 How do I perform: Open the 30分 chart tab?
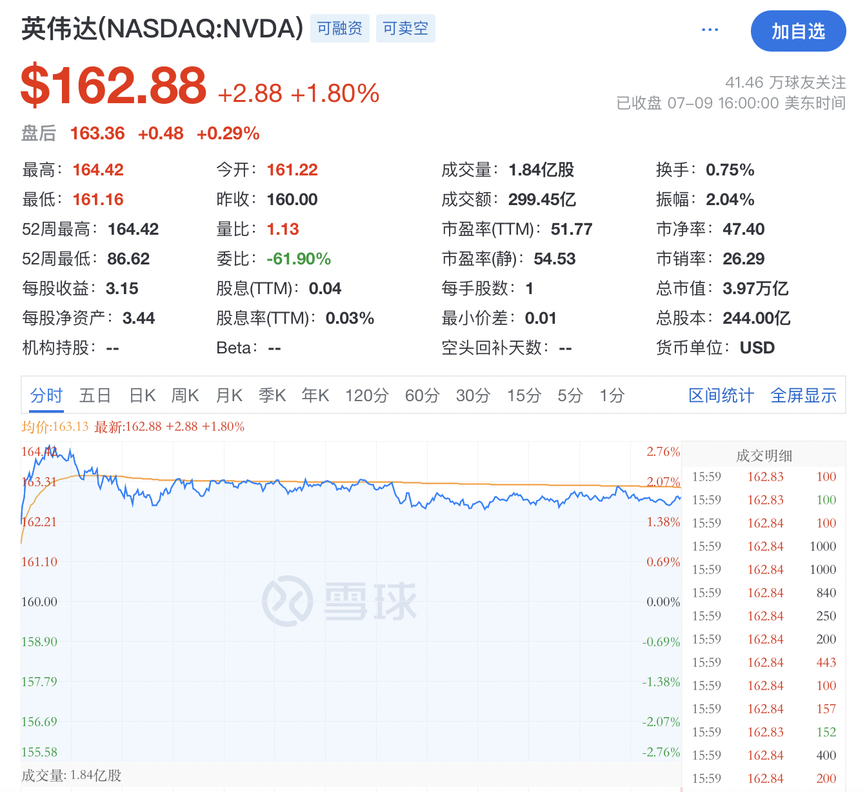coord(473,395)
